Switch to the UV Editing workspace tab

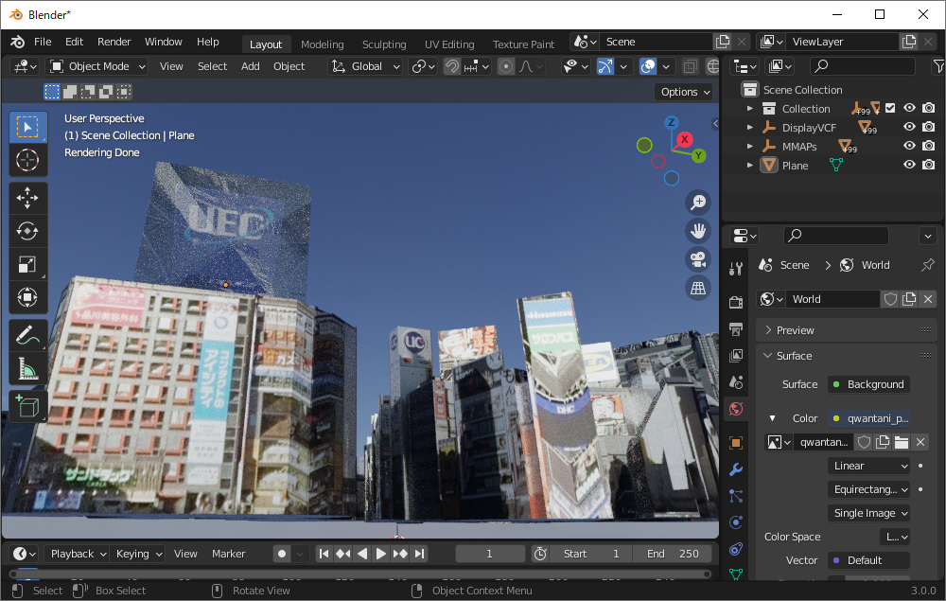(x=449, y=44)
